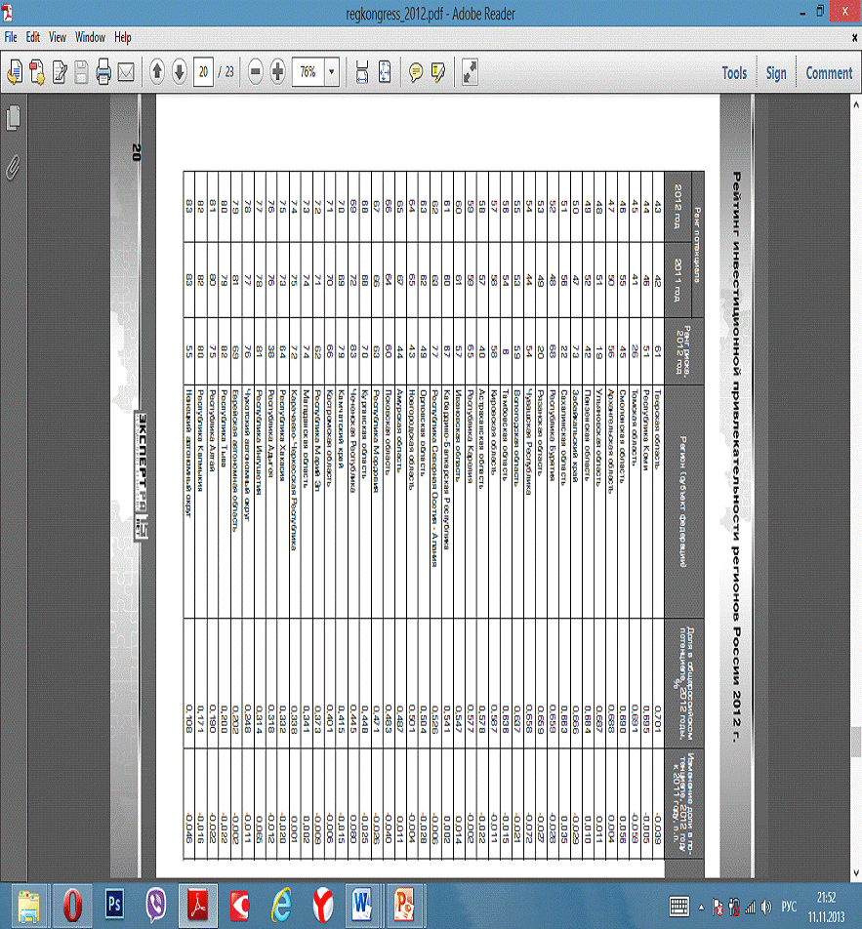Viewport: 862px width, 929px height.
Task: Open the zoom level dropdown arrow
Action: click(331, 71)
